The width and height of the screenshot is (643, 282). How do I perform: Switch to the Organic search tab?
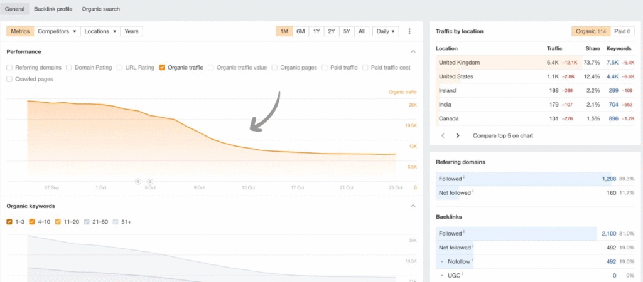click(x=100, y=9)
